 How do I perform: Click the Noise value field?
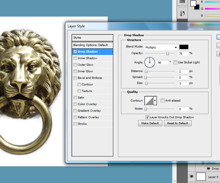(x=183, y=109)
